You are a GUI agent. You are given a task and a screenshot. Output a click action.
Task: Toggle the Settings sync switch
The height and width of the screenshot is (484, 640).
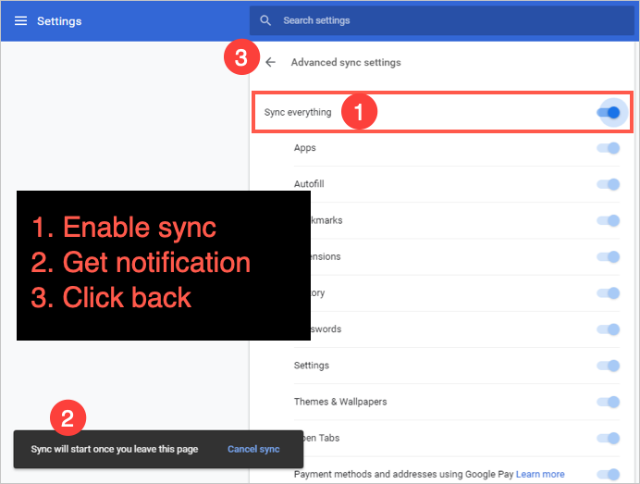[x=609, y=366]
